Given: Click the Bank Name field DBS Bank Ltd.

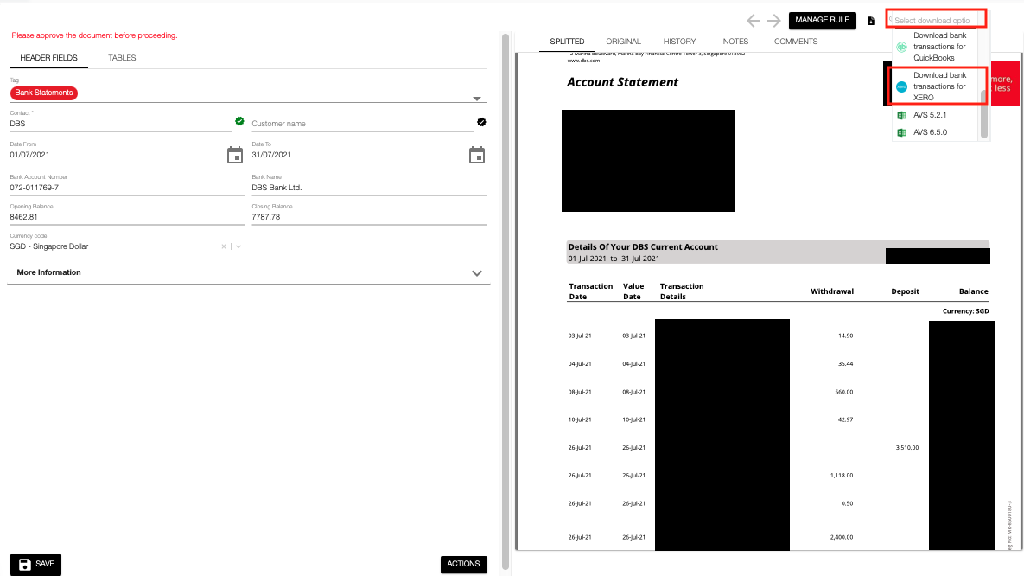Looking at the screenshot, I should pos(369,188).
